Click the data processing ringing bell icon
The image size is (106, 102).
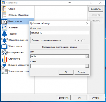pos(4,40)
